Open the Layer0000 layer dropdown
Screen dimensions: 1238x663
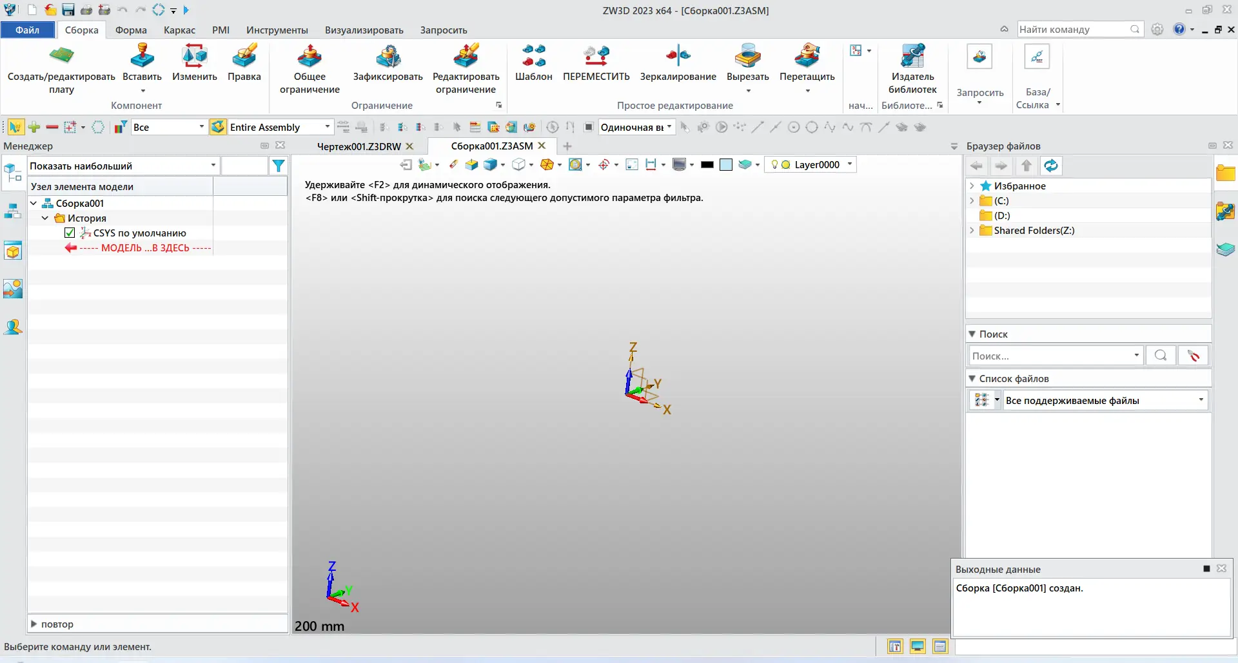point(849,164)
